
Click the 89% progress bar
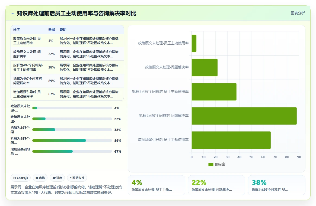point(72,140)
